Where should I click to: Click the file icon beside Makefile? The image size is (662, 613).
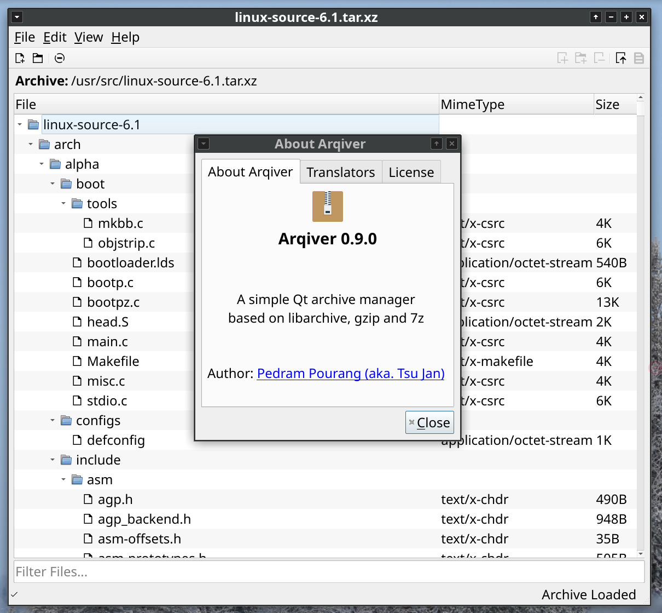[77, 362]
